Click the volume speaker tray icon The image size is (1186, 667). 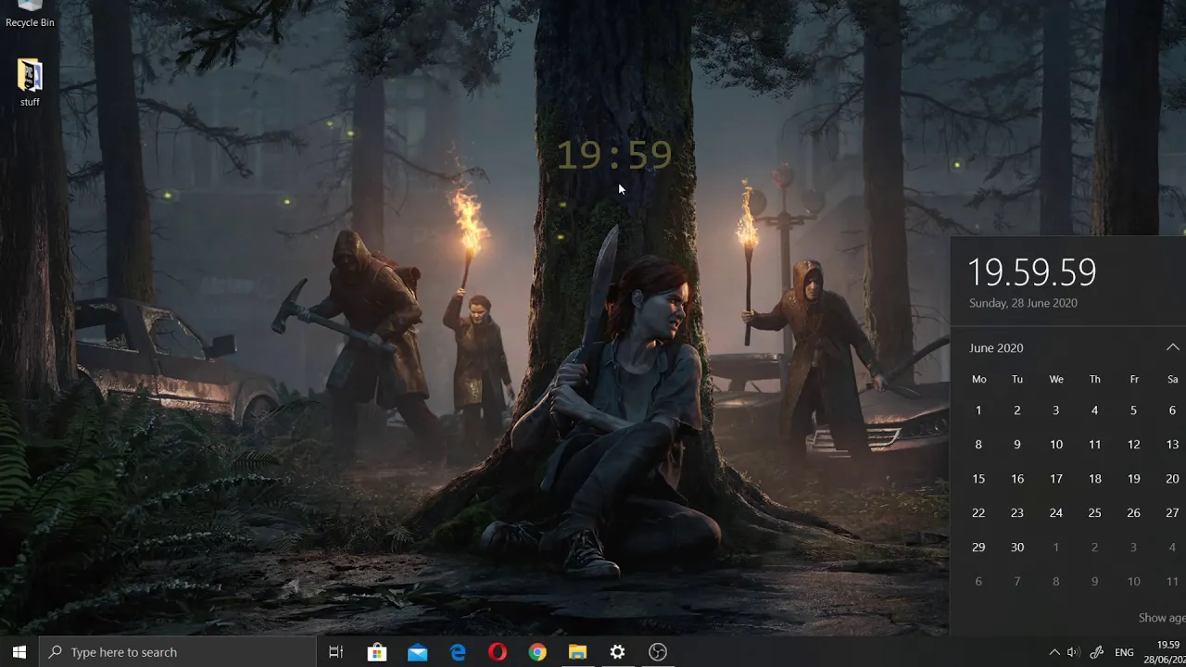pyautogui.click(x=1073, y=652)
